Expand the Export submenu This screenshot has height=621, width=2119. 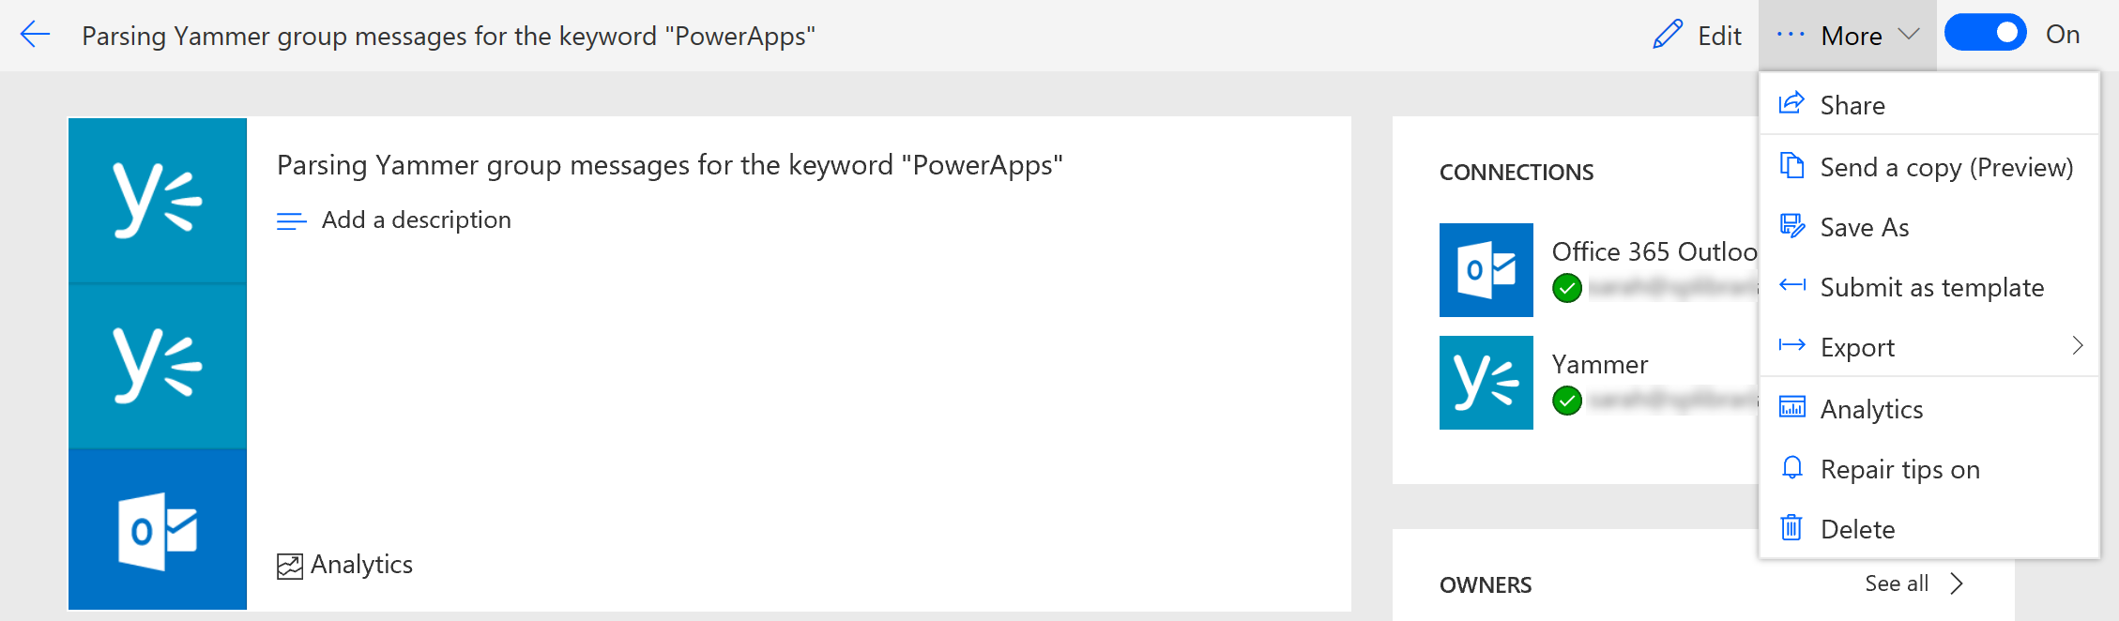tap(2077, 346)
